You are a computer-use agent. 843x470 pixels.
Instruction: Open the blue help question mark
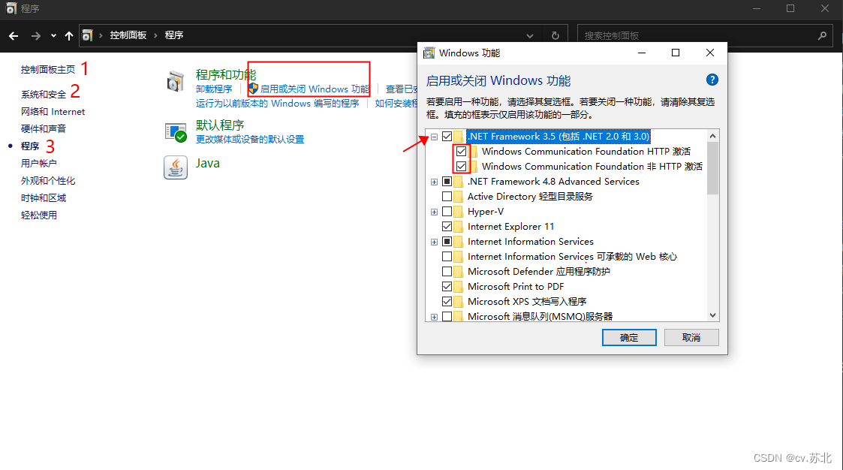[x=712, y=80]
